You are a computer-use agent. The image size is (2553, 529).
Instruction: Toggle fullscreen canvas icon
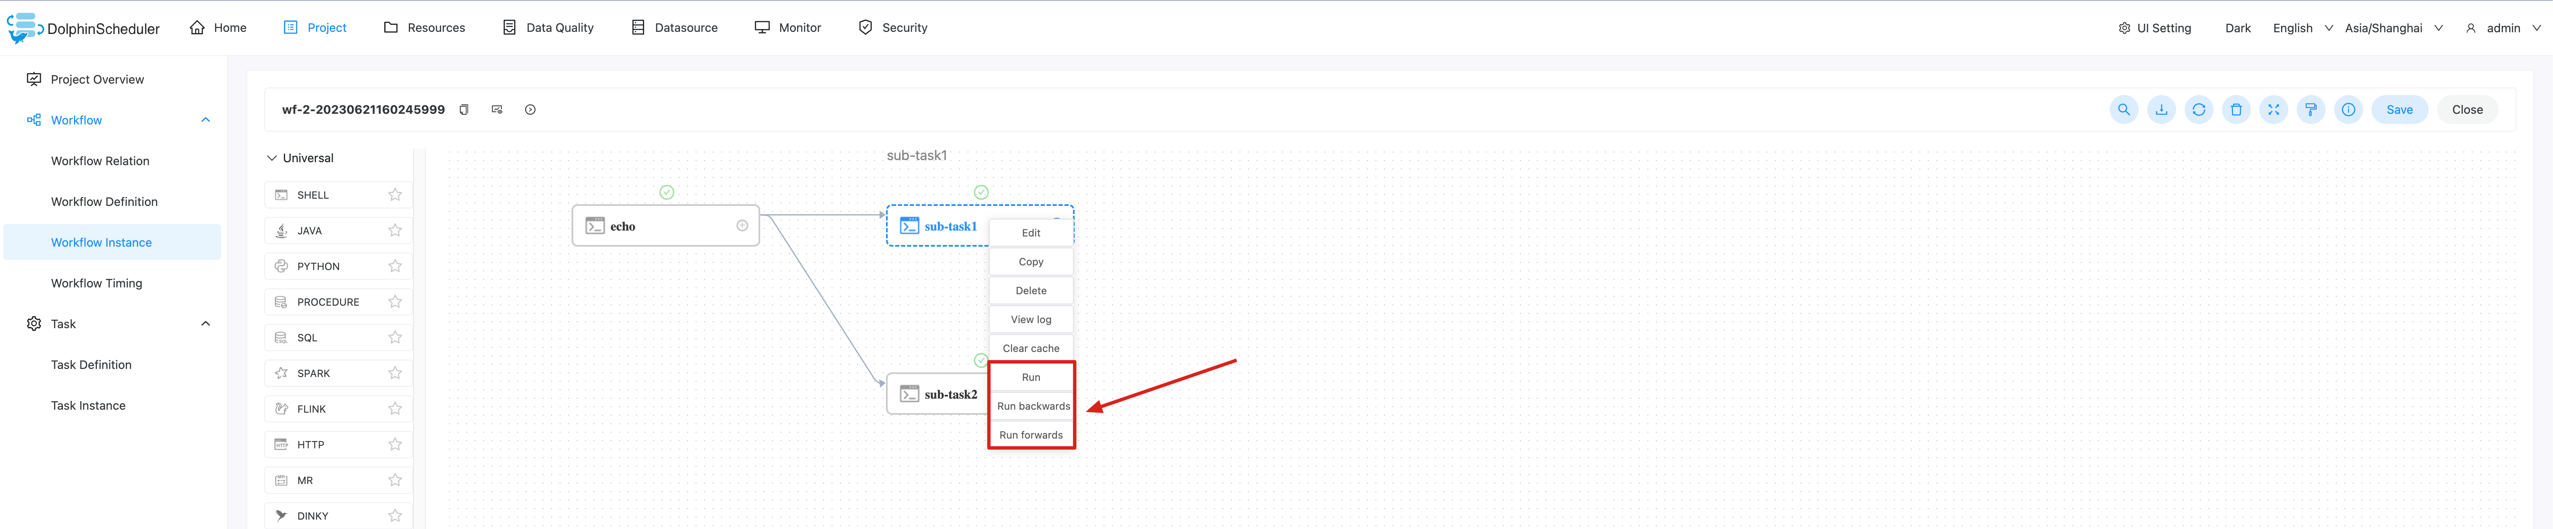2273,110
